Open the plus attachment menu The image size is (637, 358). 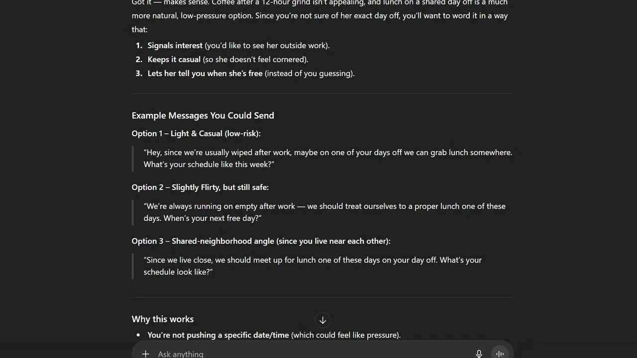coord(145,354)
